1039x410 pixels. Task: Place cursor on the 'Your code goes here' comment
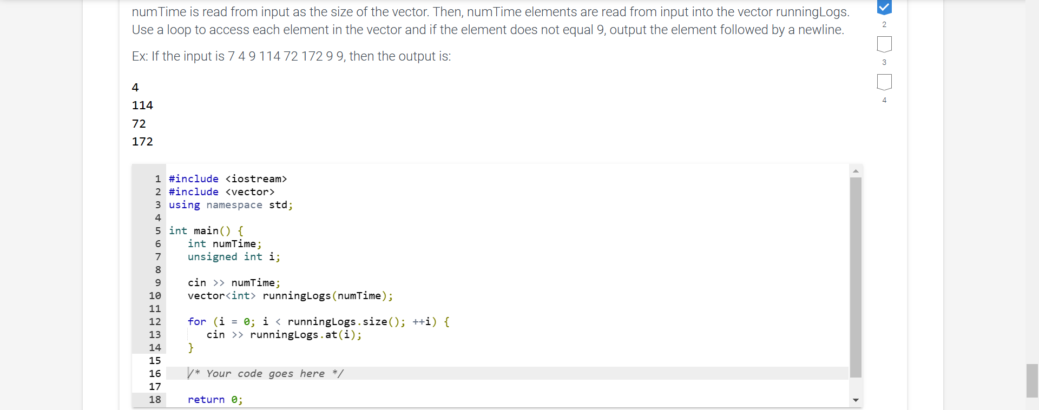pos(265,373)
